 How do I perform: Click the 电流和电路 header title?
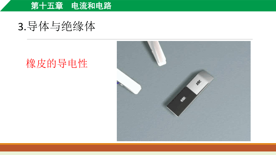point(91,6)
